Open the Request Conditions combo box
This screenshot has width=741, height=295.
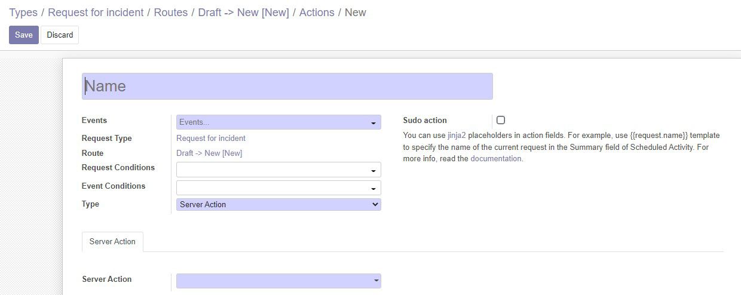point(278,170)
